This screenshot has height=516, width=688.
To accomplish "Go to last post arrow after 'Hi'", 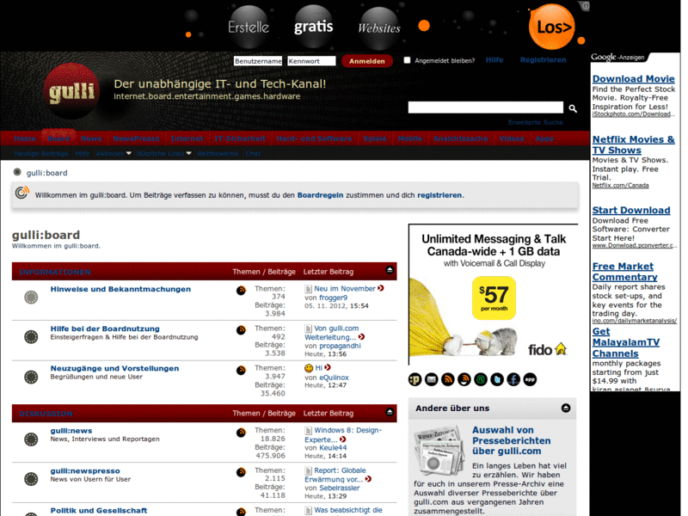I will click(x=328, y=368).
